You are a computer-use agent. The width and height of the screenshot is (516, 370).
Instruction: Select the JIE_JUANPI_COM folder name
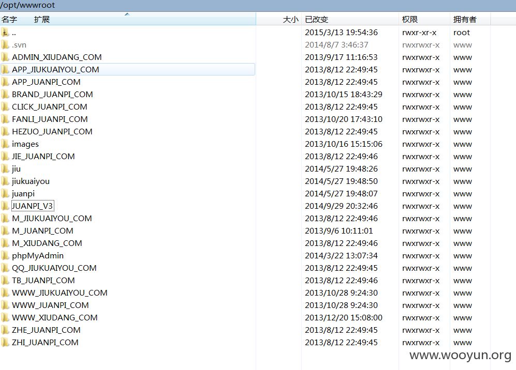click(43, 156)
